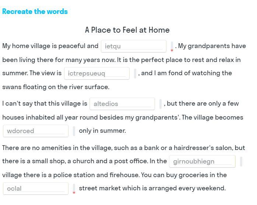Click the 'ictrepsueuq' word input field
This screenshot has height=205, width=257.
(96, 73)
